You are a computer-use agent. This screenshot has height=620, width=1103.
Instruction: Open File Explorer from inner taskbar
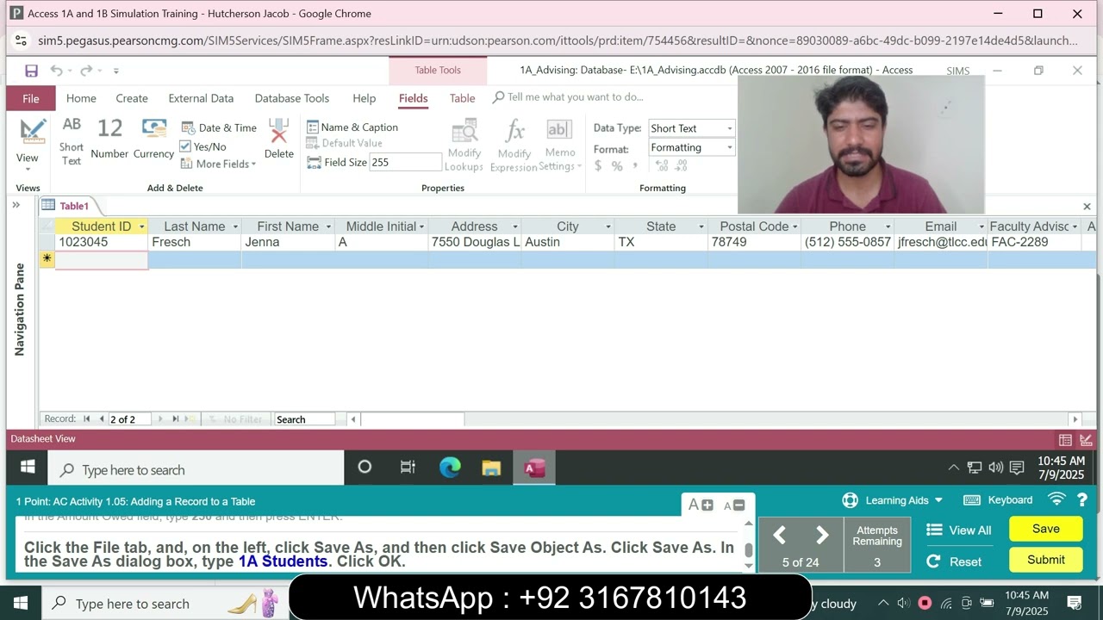[491, 468]
